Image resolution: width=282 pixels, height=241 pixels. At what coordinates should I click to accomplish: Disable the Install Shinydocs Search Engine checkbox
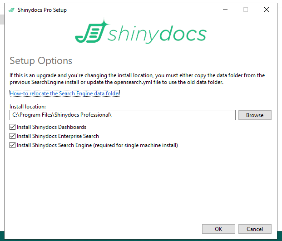coord(12,145)
